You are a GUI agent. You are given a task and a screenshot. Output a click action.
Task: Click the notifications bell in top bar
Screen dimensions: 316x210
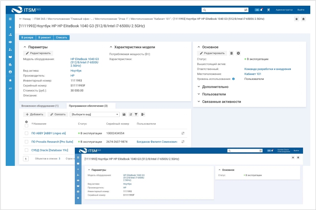(x=261, y=10)
